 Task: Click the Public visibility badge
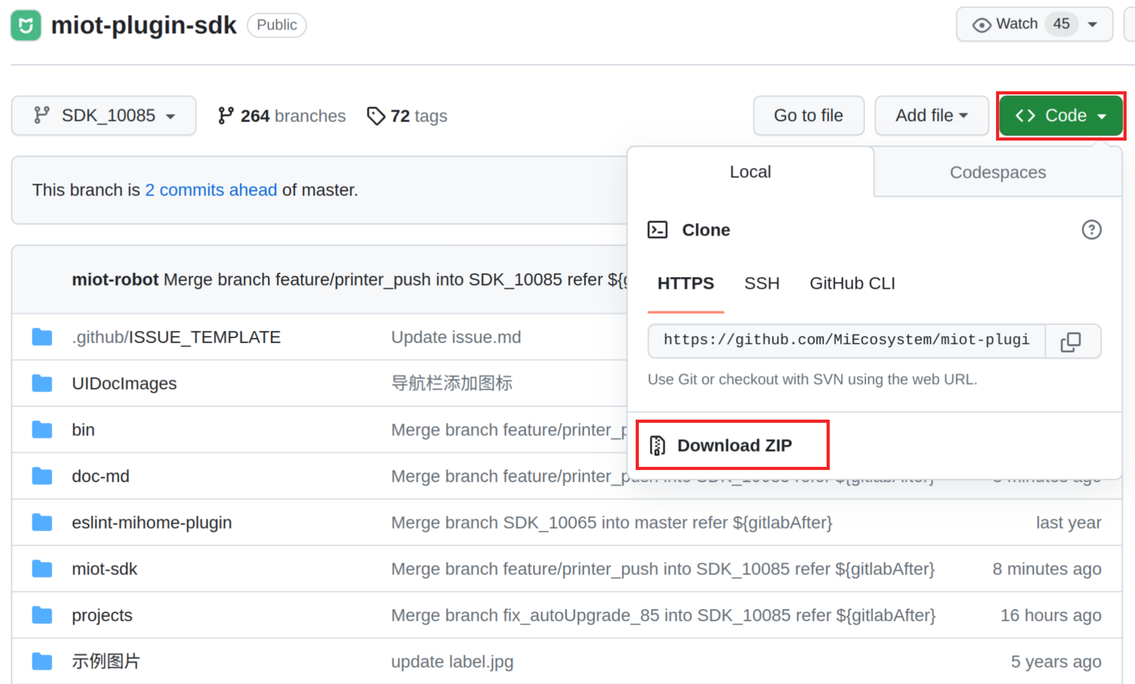pos(276,25)
